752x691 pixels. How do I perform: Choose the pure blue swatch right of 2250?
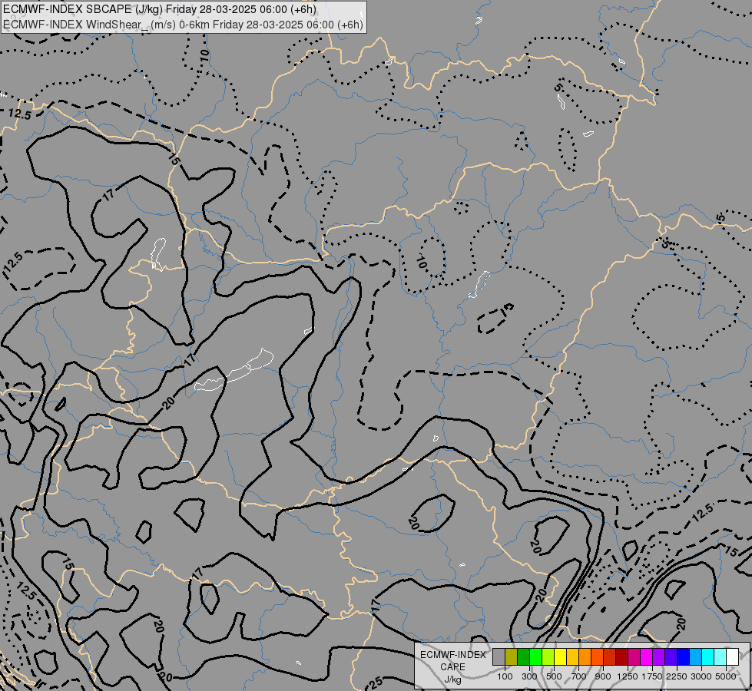pos(684,657)
